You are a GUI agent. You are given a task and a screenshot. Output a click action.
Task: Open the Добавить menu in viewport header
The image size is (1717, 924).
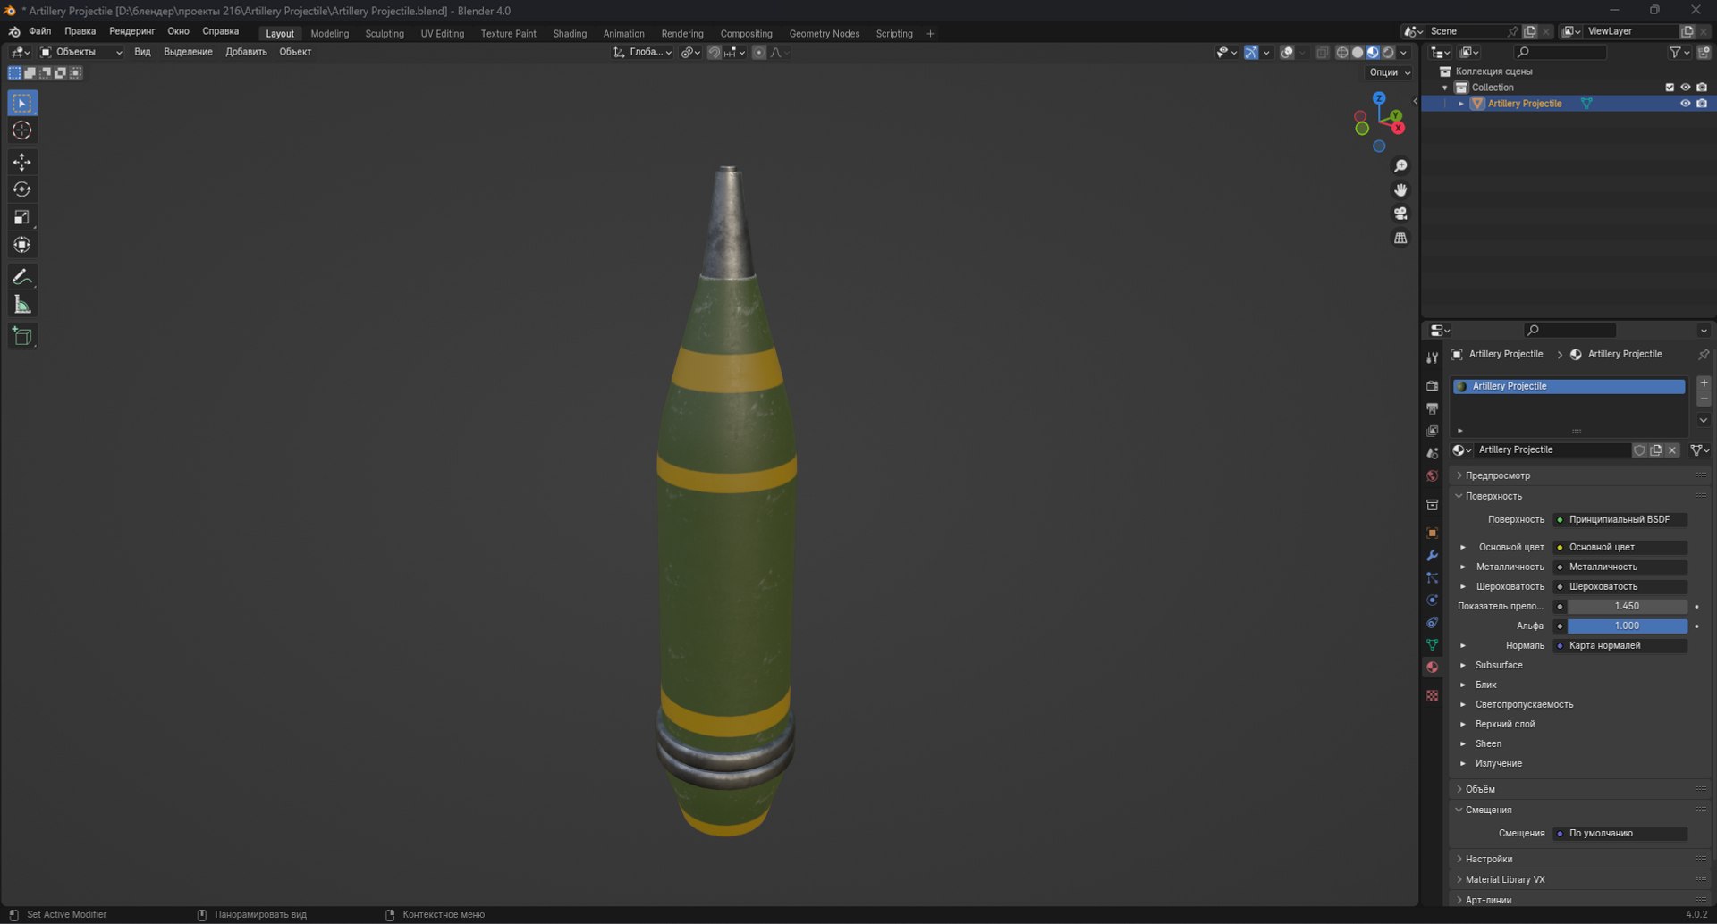[x=246, y=52]
